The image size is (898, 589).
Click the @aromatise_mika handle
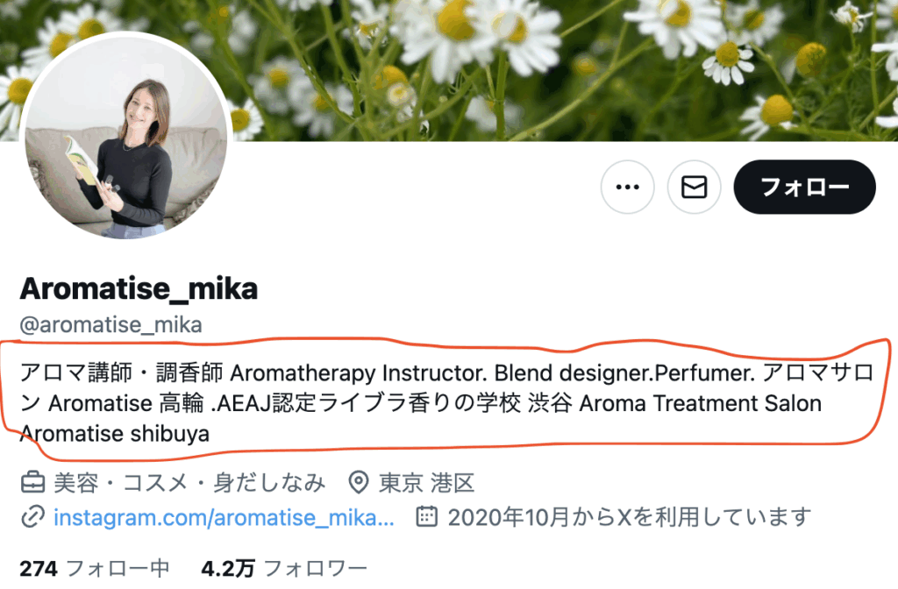(110, 325)
